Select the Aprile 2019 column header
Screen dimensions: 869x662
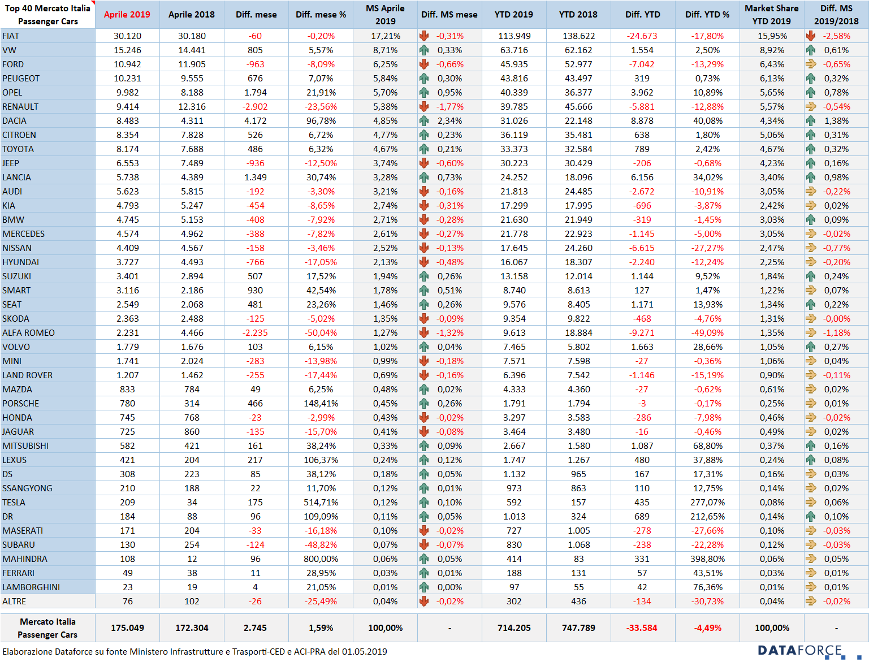[127, 15]
